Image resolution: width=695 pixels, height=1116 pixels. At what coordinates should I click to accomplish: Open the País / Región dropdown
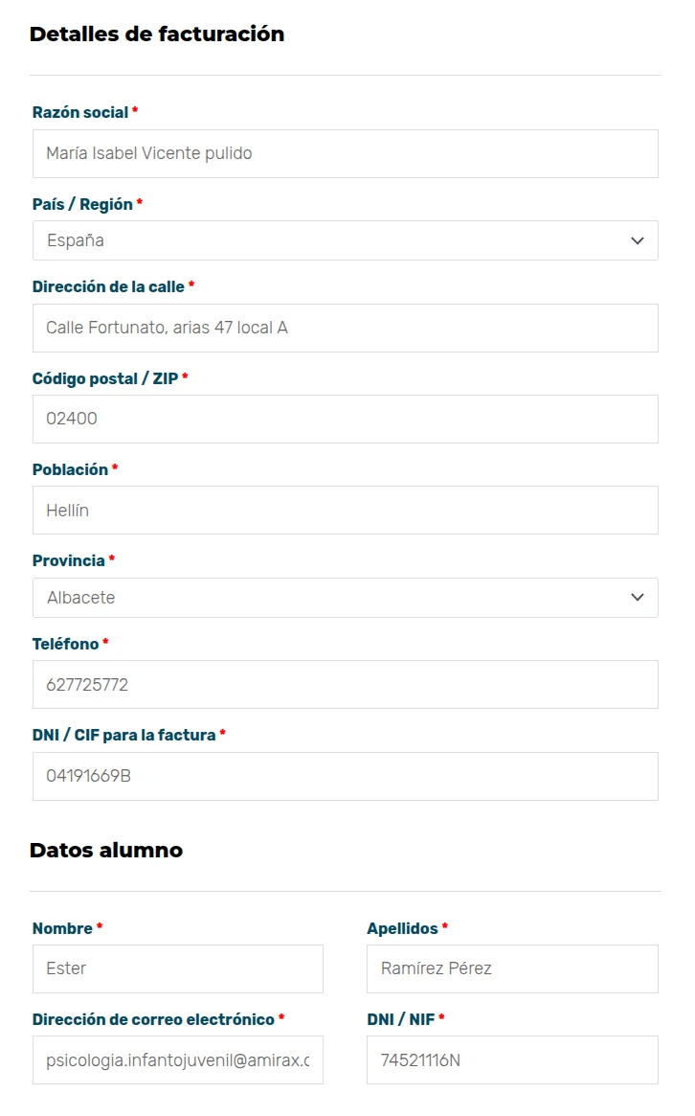345,240
